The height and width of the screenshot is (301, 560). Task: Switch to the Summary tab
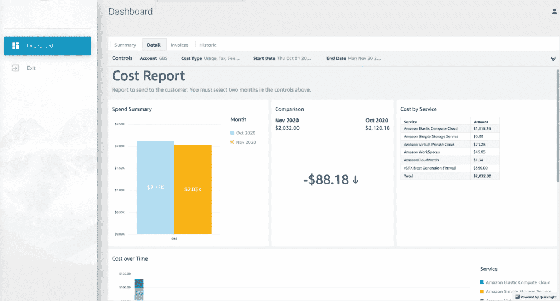click(125, 45)
